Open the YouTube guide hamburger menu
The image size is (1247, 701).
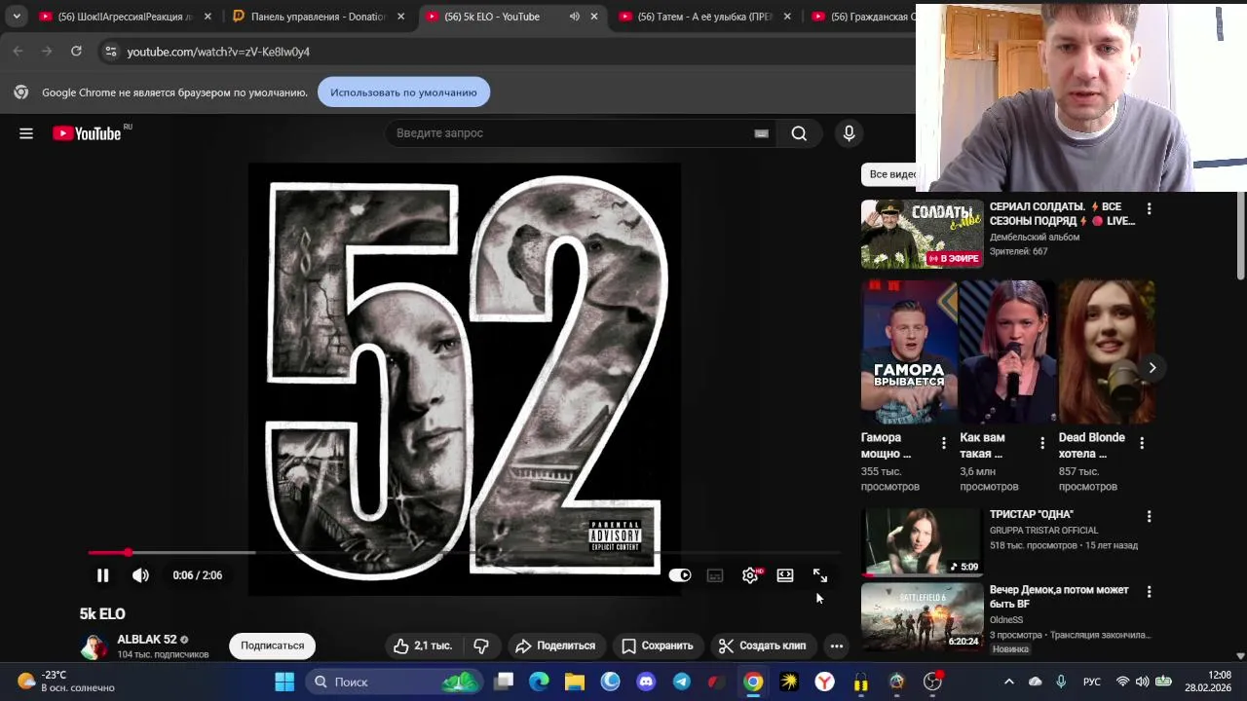(26, 133)
